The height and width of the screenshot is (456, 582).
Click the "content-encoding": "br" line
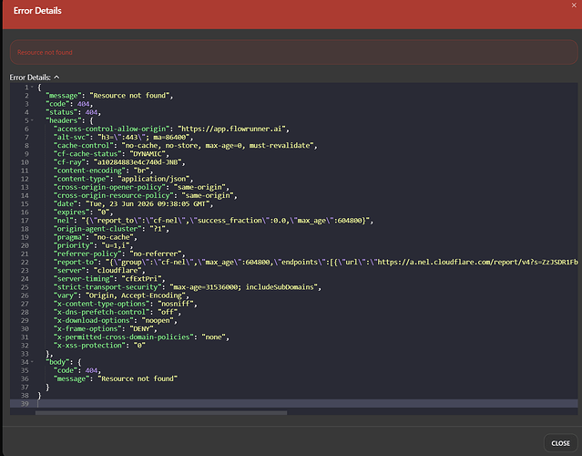click(x=103, y=171)
